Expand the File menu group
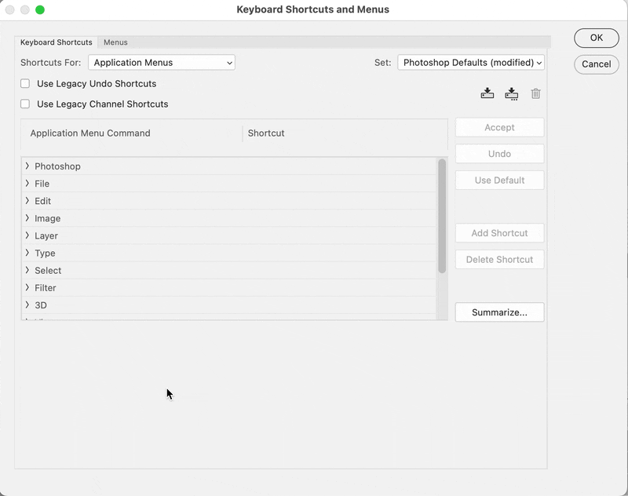The height and width of the screenshot is (496, 628). point(27,184)
